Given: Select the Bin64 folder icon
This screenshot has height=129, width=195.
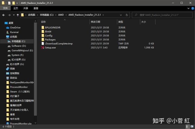Looking at the screenshot, I should pos(43,31).
